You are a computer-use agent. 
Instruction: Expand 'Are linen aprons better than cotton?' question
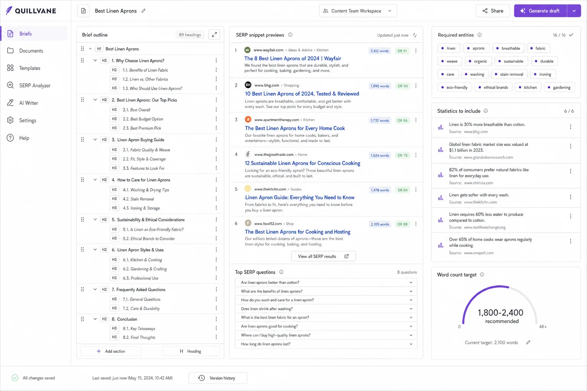pos(326,283)
